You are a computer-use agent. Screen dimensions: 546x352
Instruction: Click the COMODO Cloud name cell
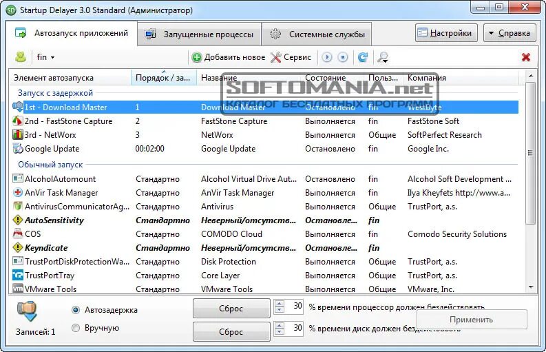231,234
